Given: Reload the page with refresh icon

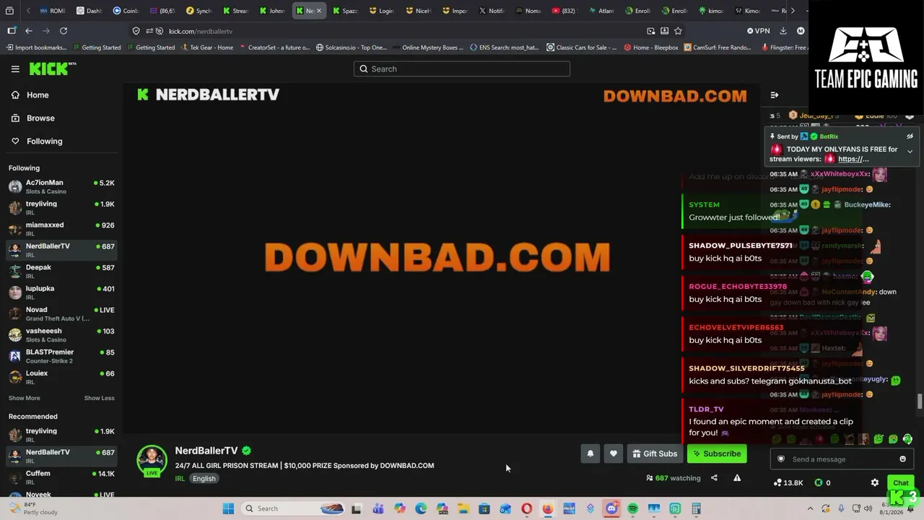Looking at the screenshot, I should (x=64, y=31).
